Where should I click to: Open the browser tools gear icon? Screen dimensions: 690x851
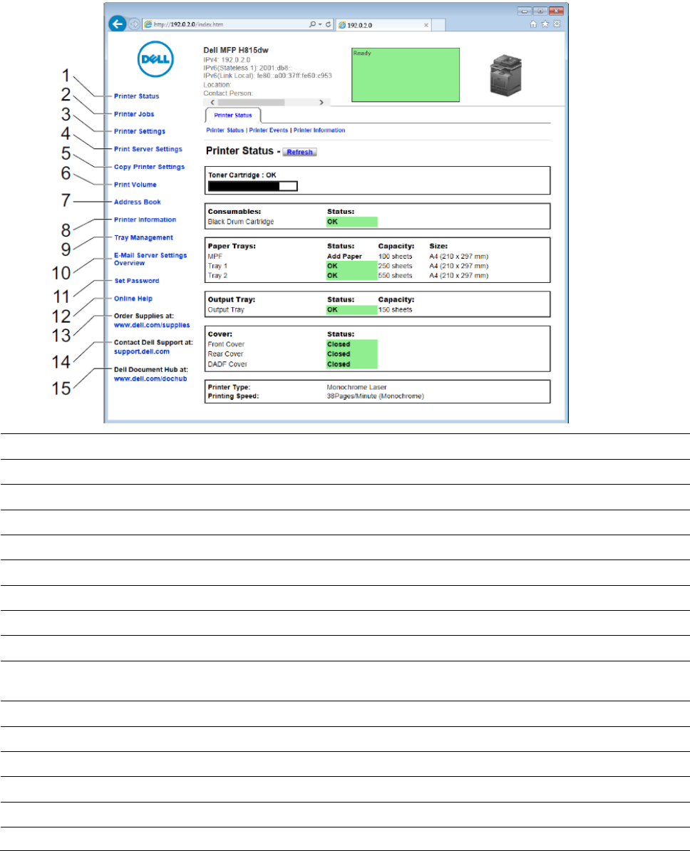[557, 24]
